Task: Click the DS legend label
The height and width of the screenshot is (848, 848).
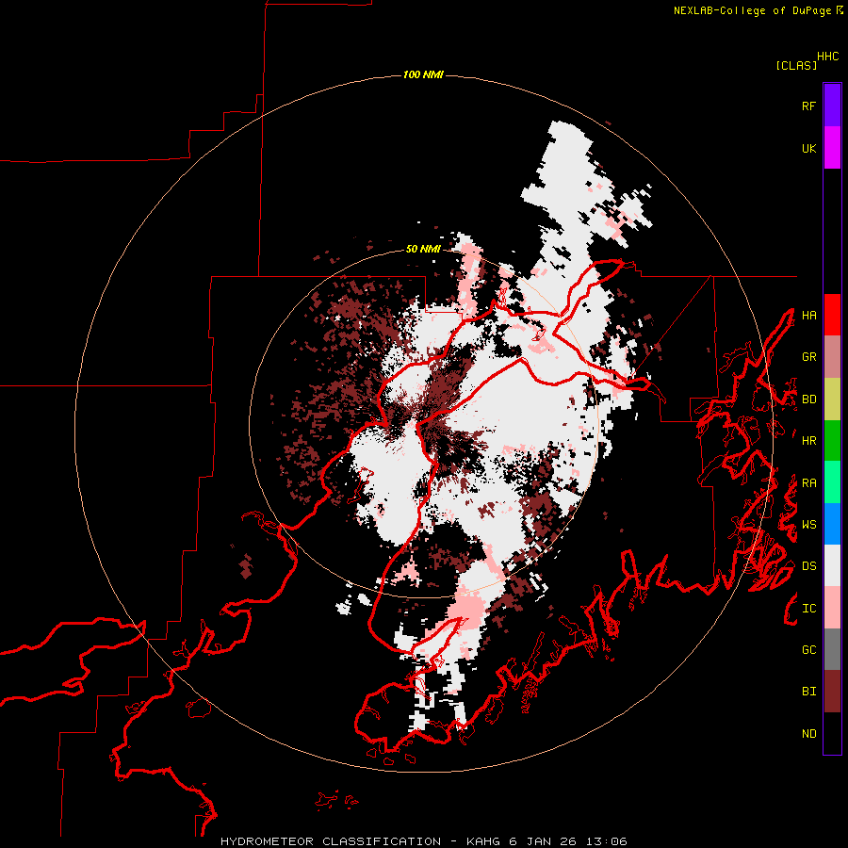Action: pyautogui.click(x=808, y=566)
